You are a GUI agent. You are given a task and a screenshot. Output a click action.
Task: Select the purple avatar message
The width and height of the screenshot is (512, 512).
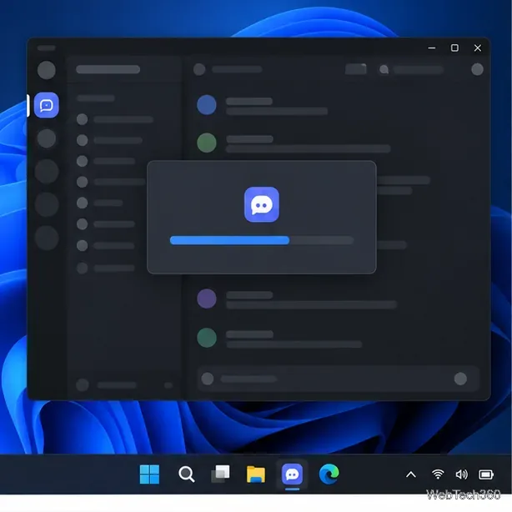pyautogui.click(x=206, y=299)
